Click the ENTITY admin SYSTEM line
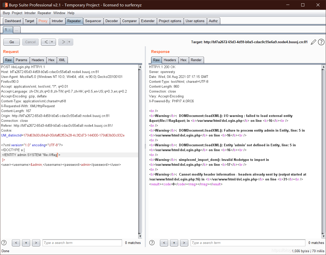 31,155
